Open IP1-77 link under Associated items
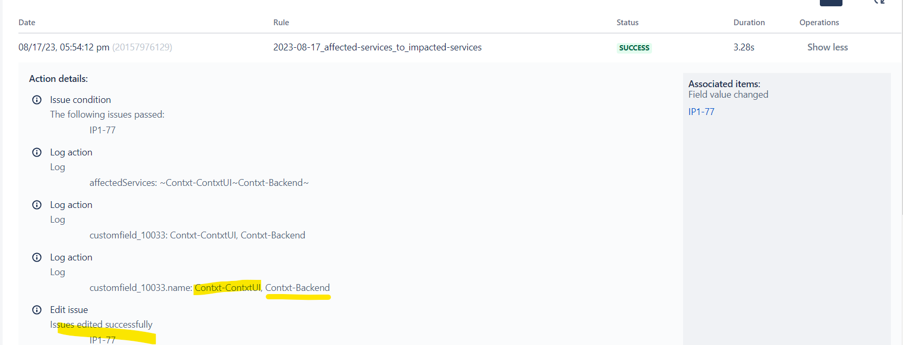This screenshot has height=345, width=903. (x=701, y=112)
